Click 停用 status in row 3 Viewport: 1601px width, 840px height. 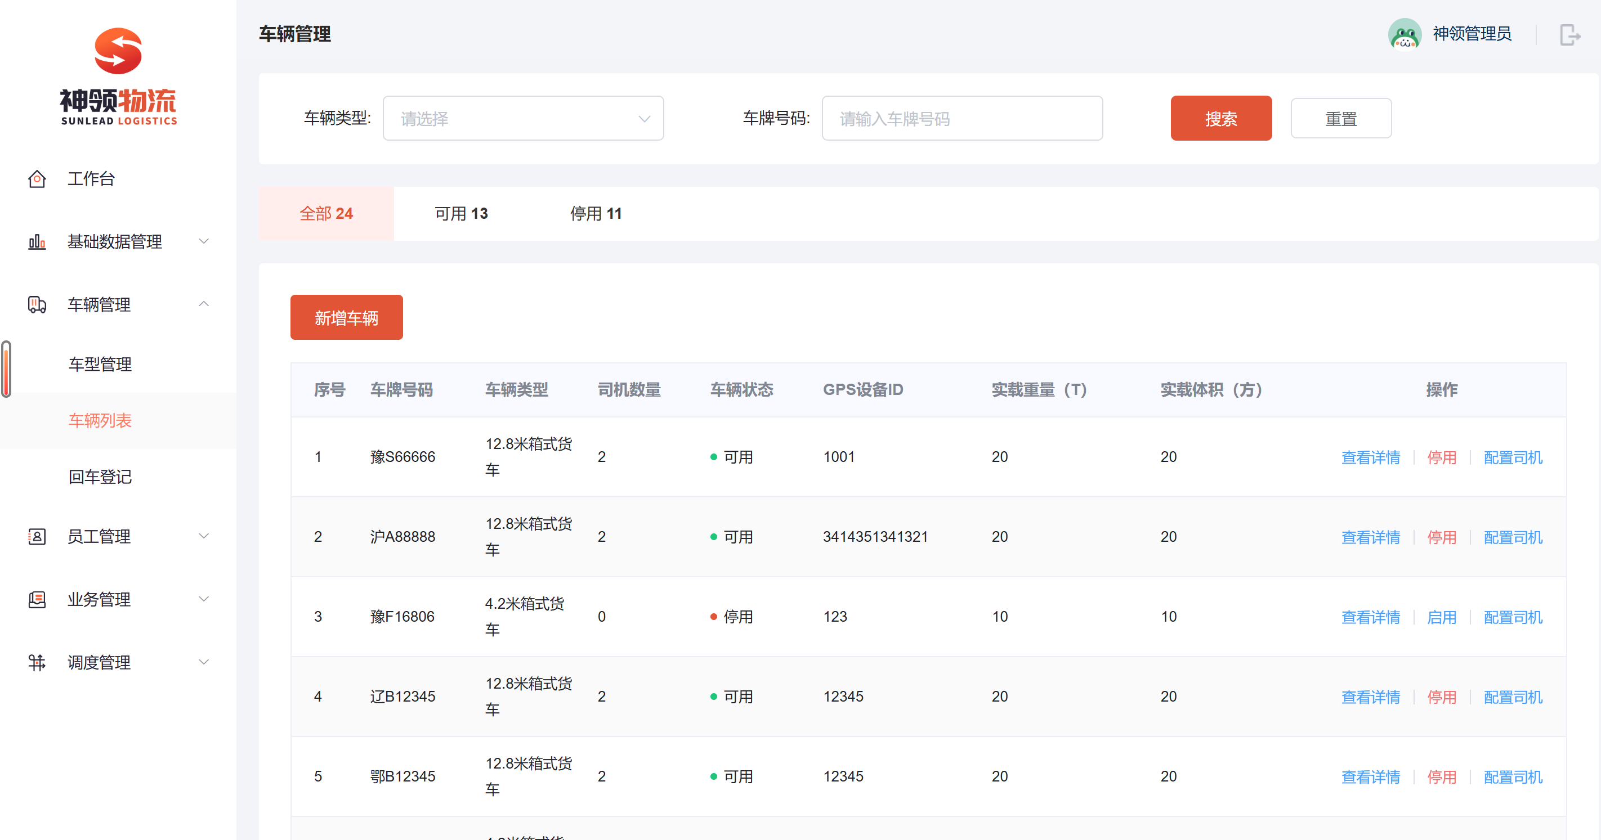pyautogui.click(x=731, y=617)
